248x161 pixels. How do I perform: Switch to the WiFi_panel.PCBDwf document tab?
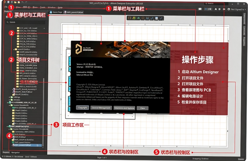pos(73,12)
